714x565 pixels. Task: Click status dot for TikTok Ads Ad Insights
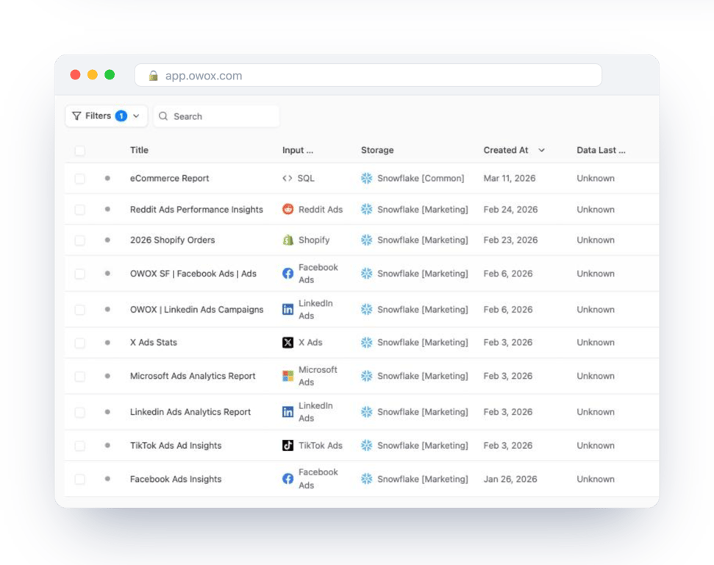107,445
